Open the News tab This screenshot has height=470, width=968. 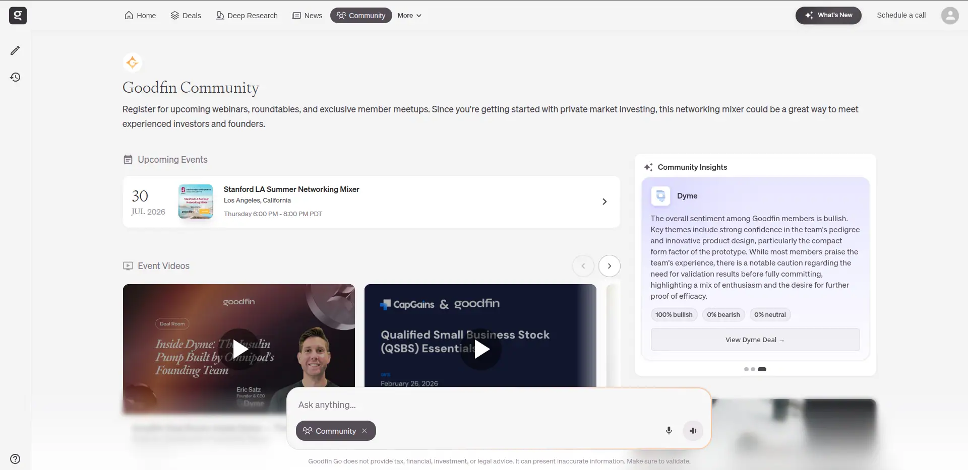coord(307,16)
